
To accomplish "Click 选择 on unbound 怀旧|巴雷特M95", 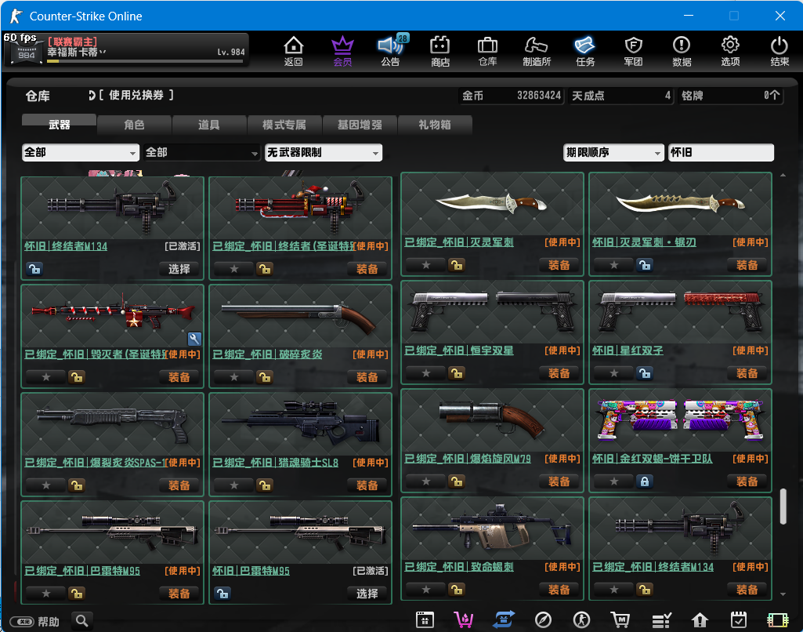I will (x=367, y=593).
